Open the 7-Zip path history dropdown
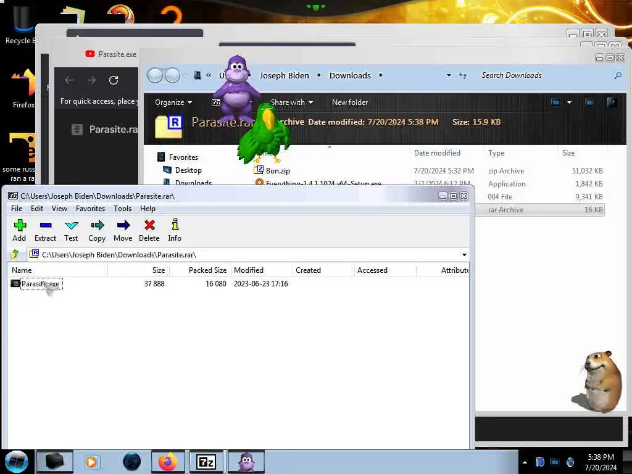632x474 pixels. pyautogui.click(x=464, y=255)
